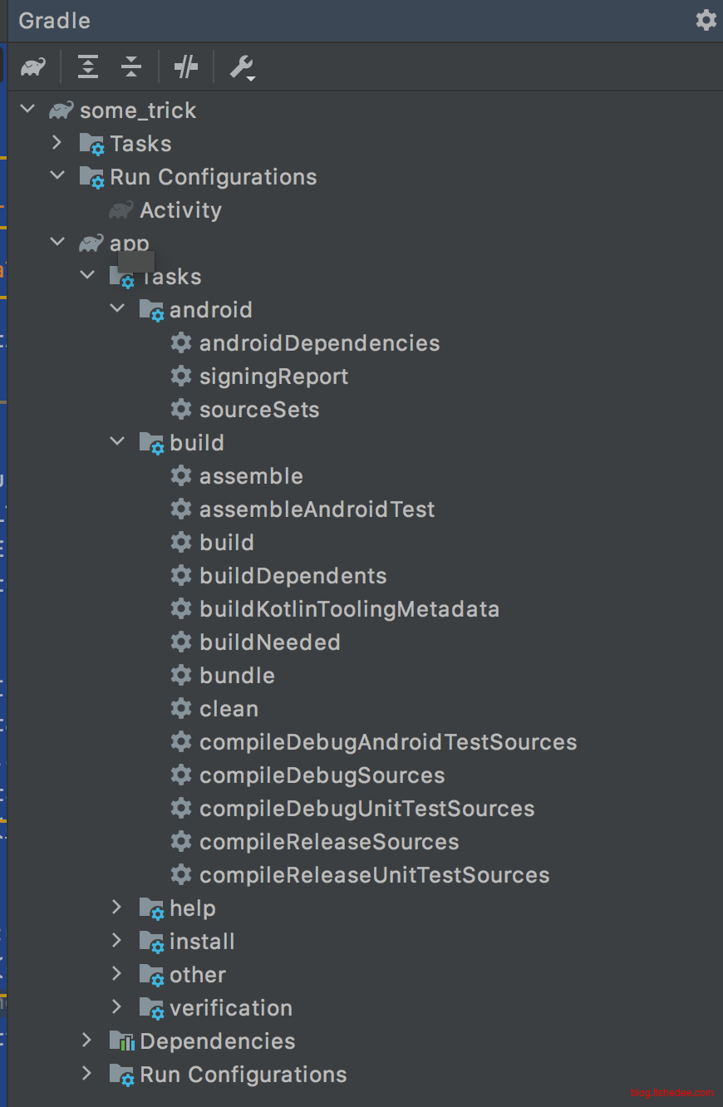Toggle offline mode icon in toolbar

186,67
